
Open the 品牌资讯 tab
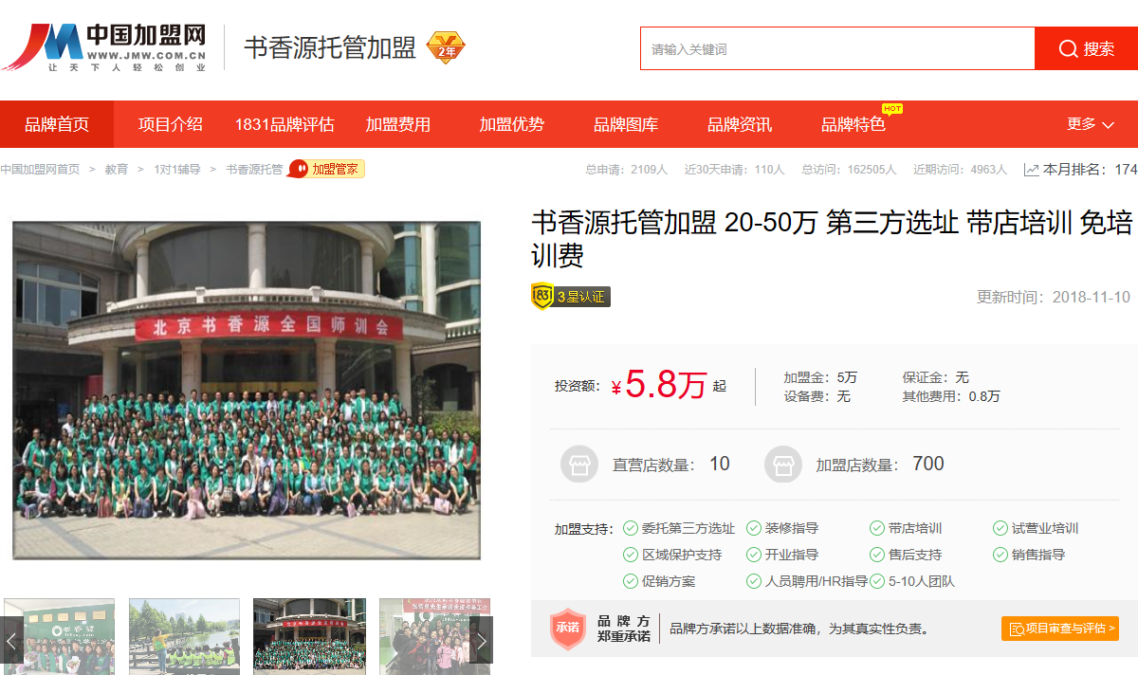pyautogui.click(x=740, y=124)
